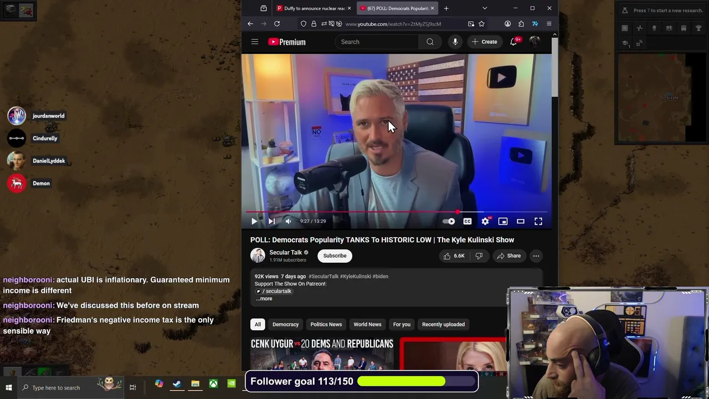Toggle theater mode in player

521,221
